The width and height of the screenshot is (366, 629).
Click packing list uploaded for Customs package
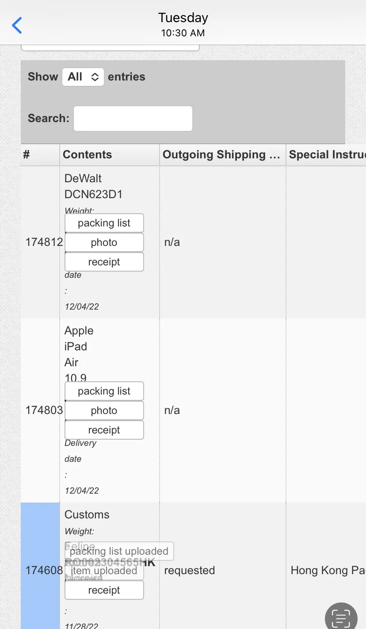(119, 551)
